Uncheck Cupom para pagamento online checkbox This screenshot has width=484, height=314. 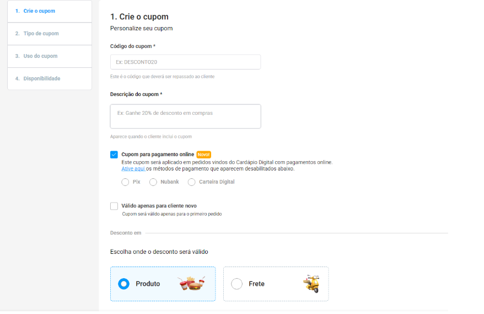114,155
